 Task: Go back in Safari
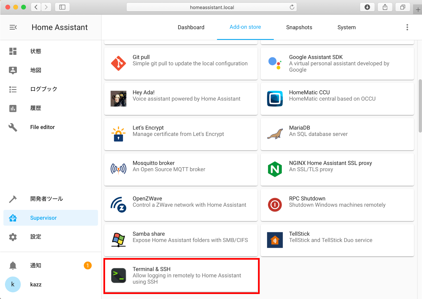36,7
